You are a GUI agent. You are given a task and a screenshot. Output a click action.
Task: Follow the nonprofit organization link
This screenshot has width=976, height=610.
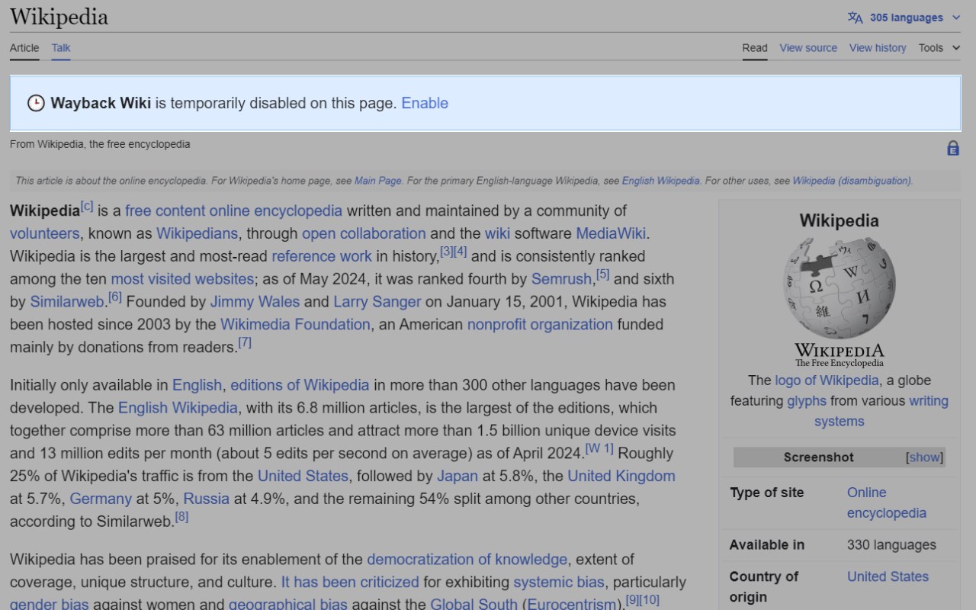click(x=540, y=325)
